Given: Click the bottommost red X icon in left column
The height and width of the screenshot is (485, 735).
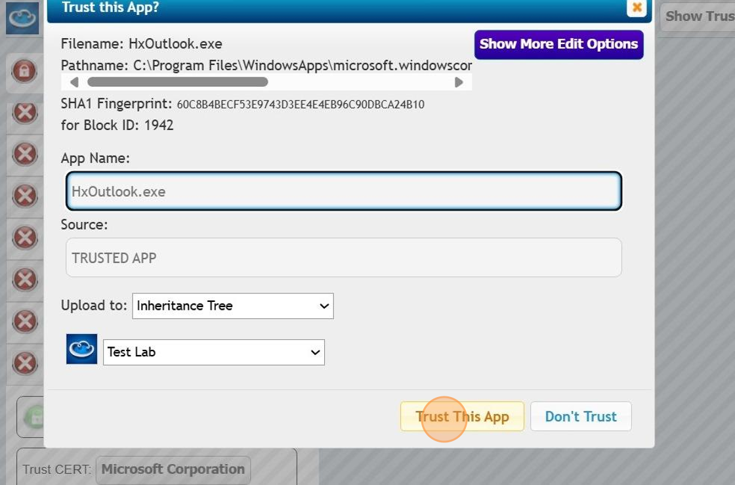Looking at the screenshot, I should [x=25, y=363].
